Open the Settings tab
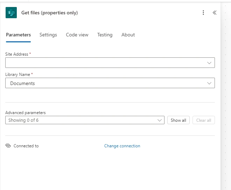231x190 pixels. (x=48, y=35)
